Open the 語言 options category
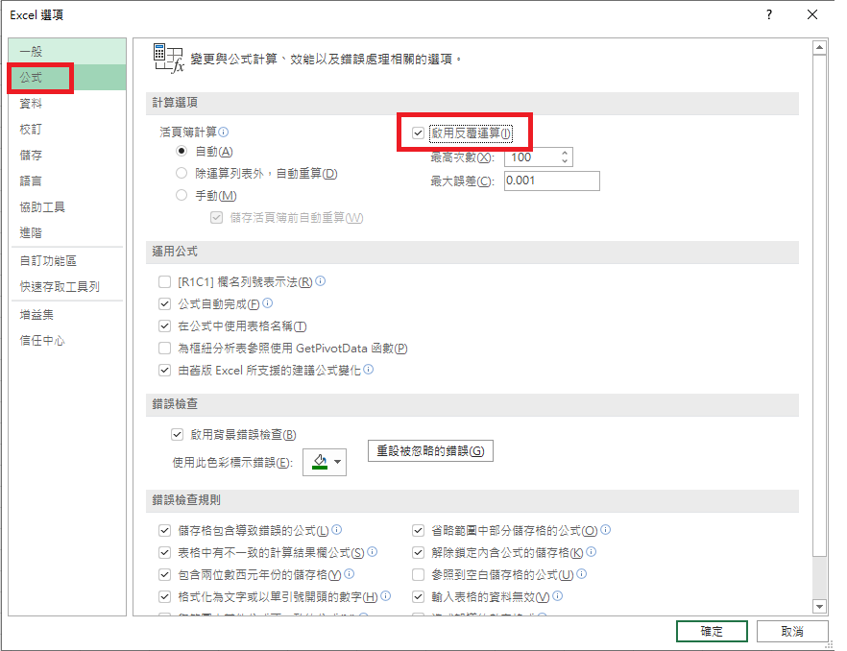 coord(67,181)
